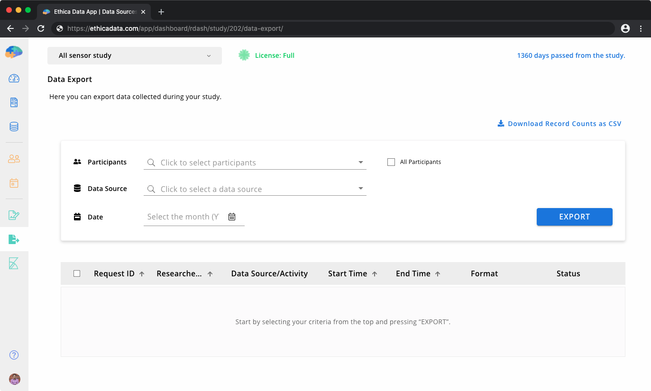Reload the page with browser refresh icon
The height and width of the screenshot is (391, 651).
(x=41, y=28)
